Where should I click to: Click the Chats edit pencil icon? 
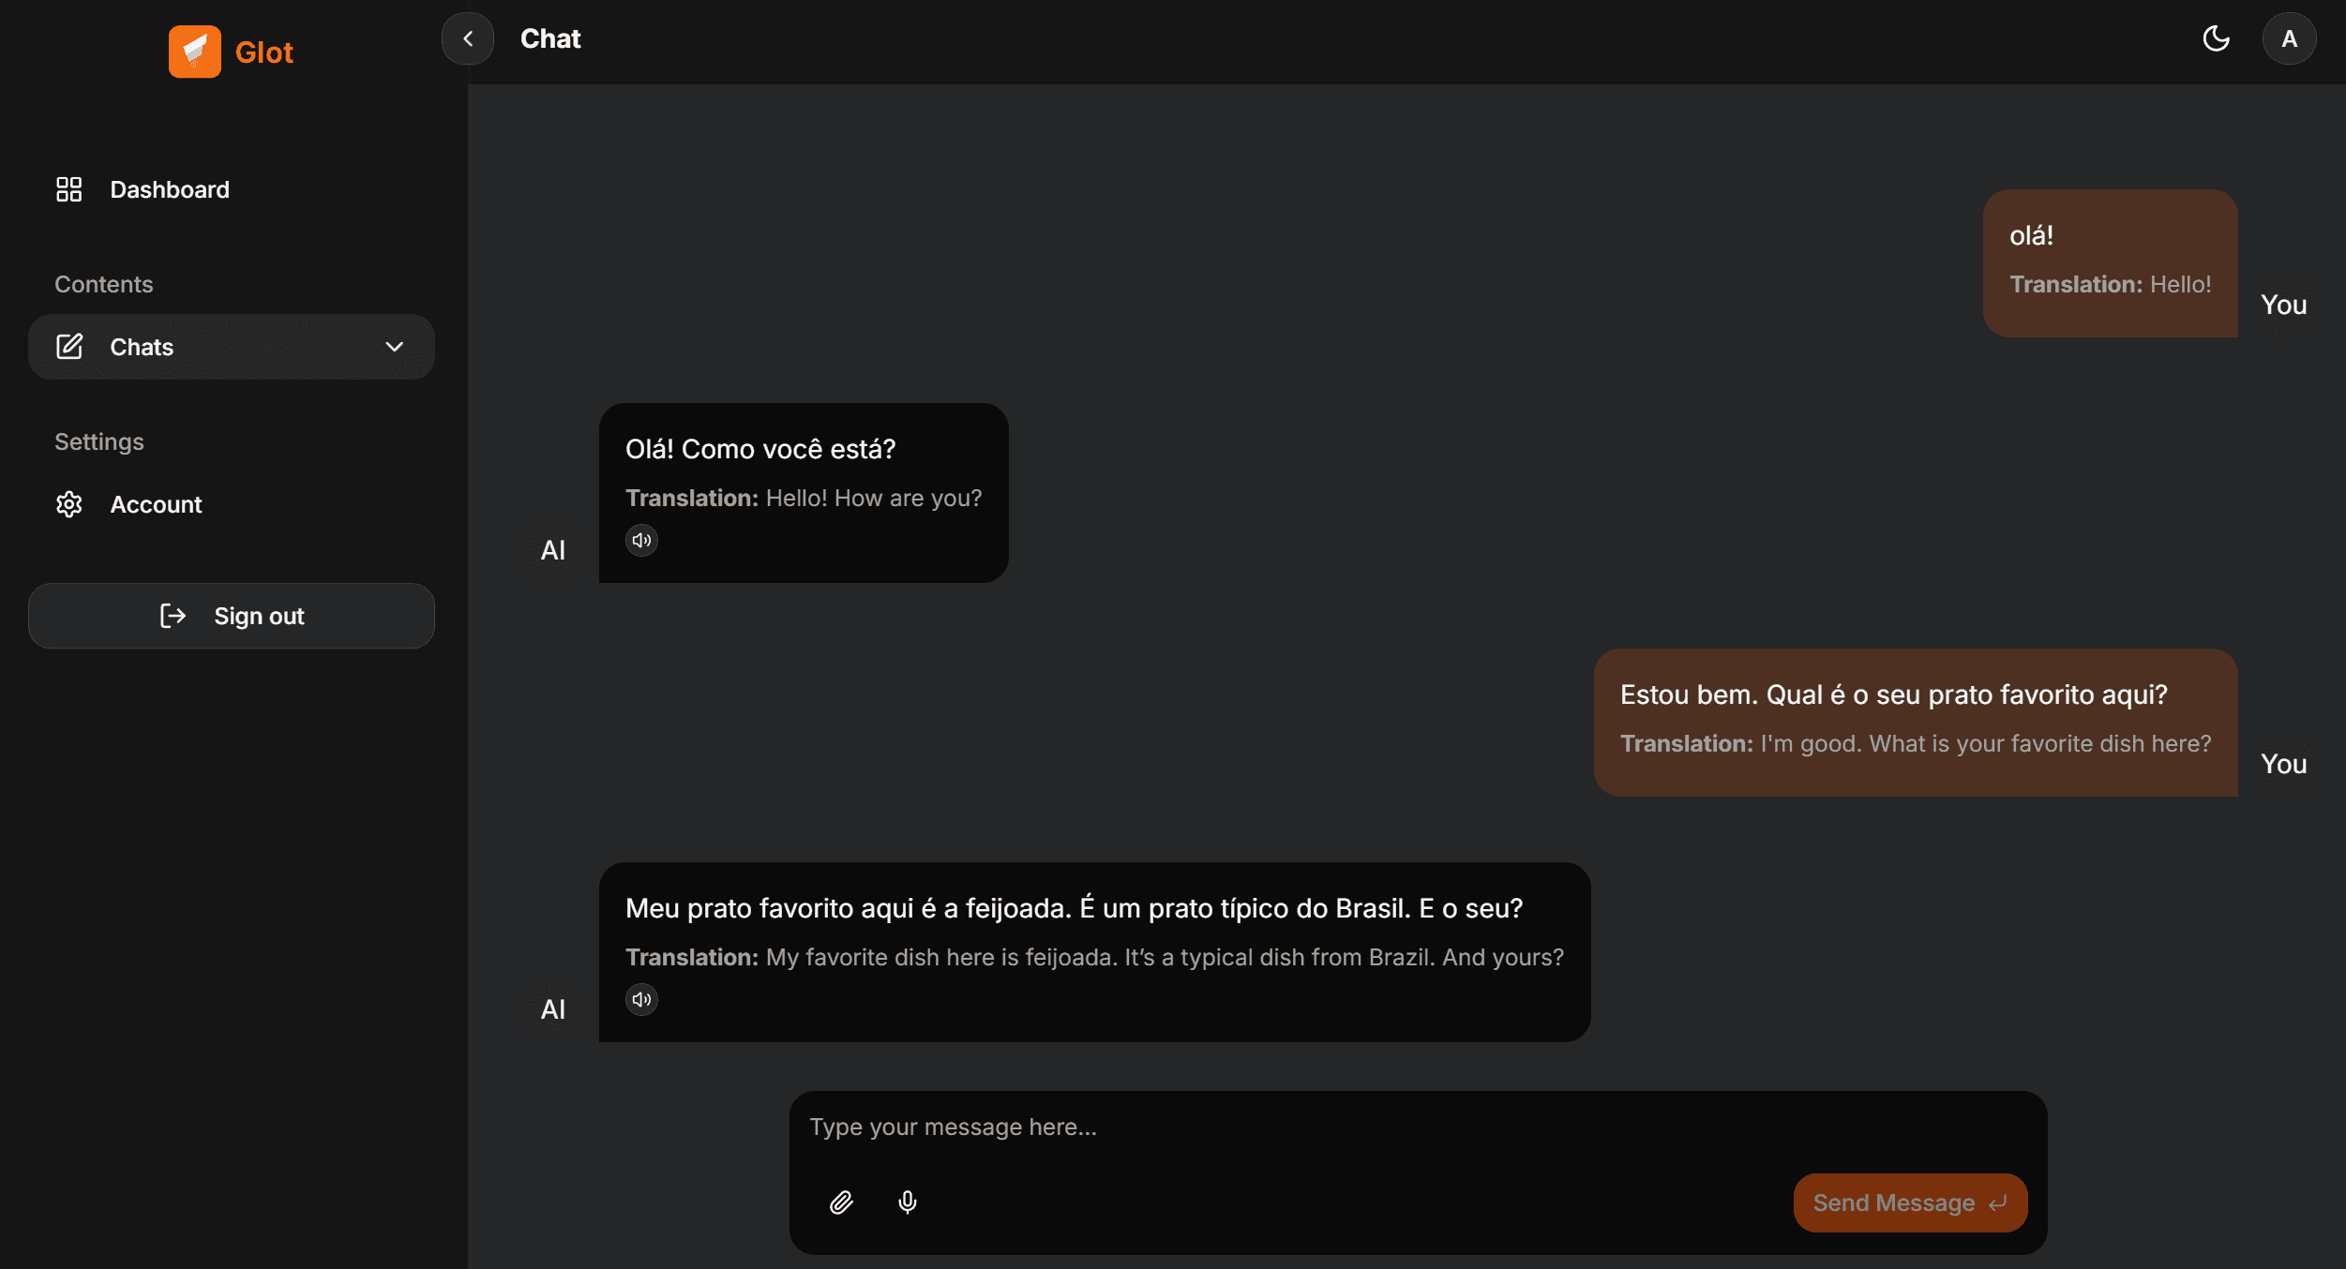point(69,347)
